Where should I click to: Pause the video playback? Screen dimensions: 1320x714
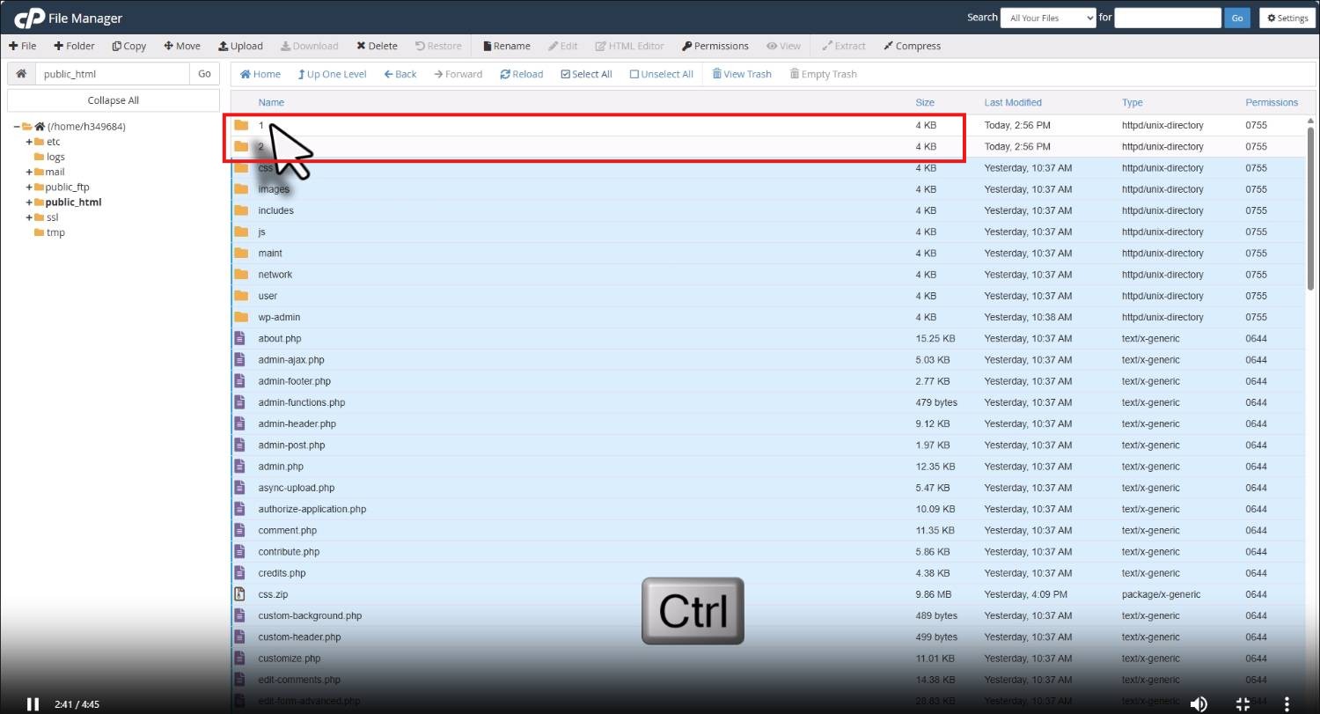pos(33,703)
